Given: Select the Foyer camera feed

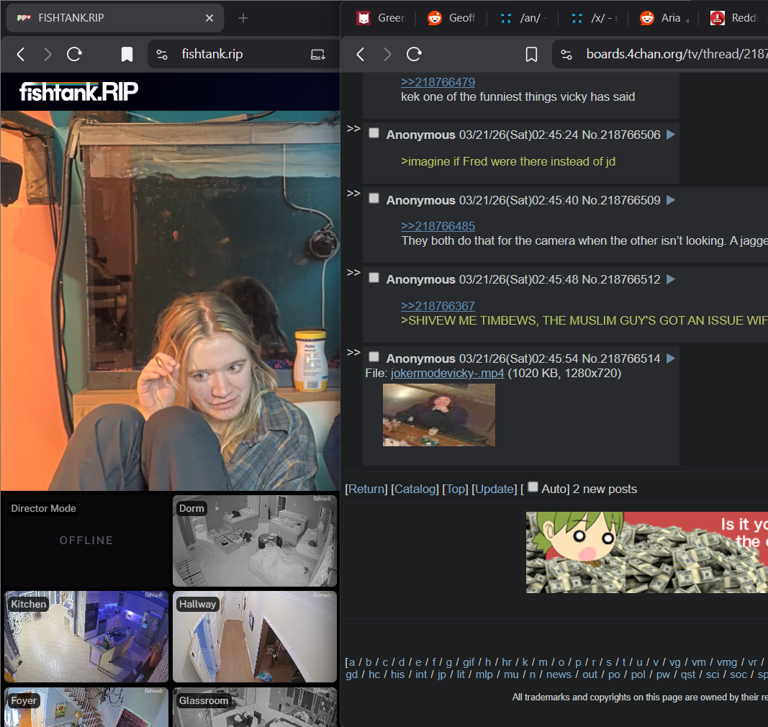Looking at the screenshot, I should click(x=86, y=707).
